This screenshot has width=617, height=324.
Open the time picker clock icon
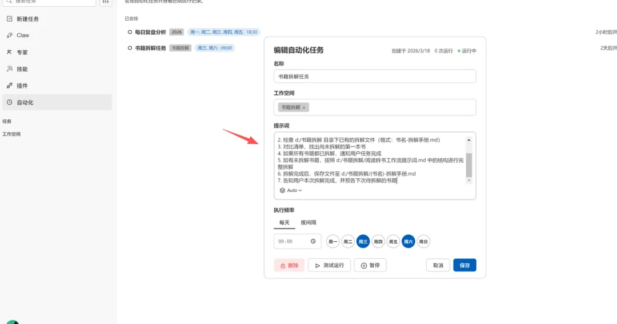313,241
